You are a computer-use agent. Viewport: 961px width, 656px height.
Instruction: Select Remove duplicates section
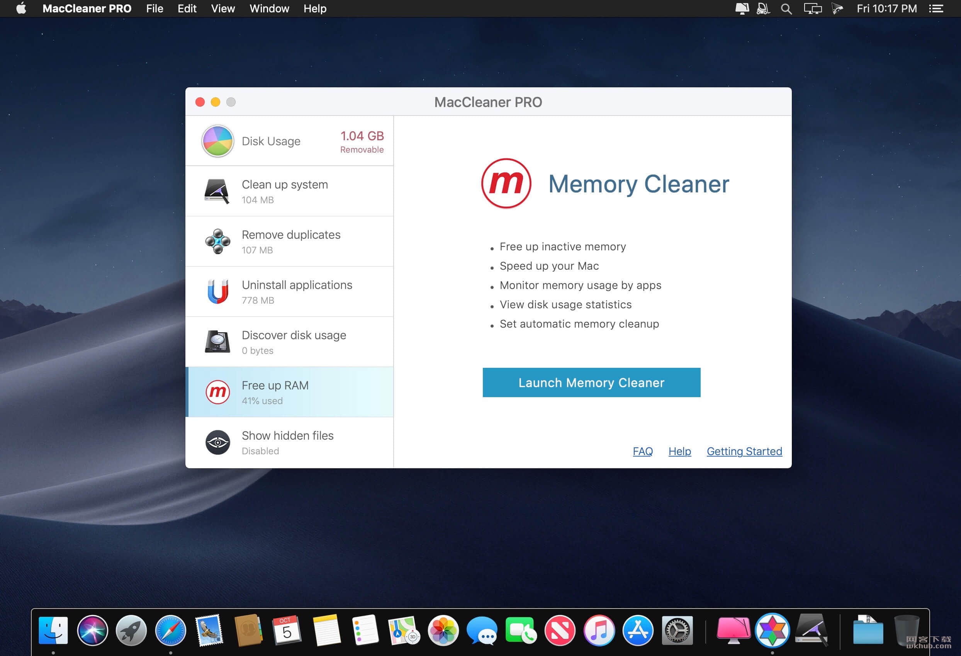coord(289,241)
